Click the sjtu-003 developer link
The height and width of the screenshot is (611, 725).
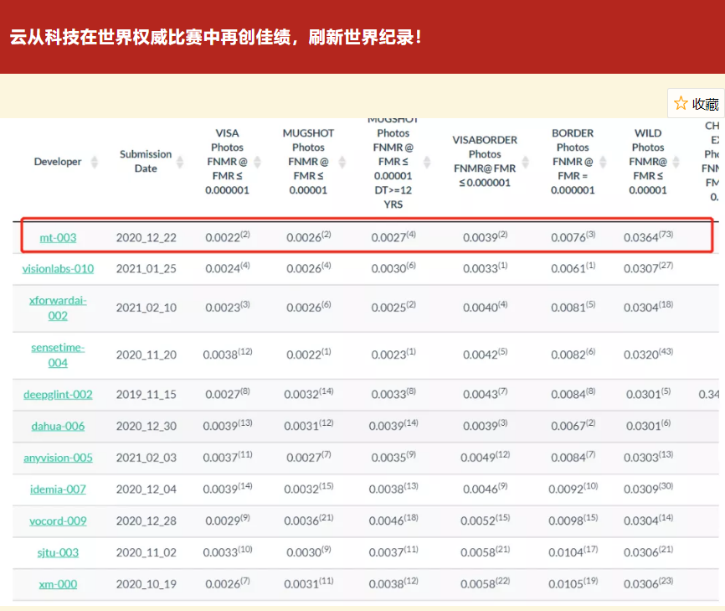click(58, 552)
